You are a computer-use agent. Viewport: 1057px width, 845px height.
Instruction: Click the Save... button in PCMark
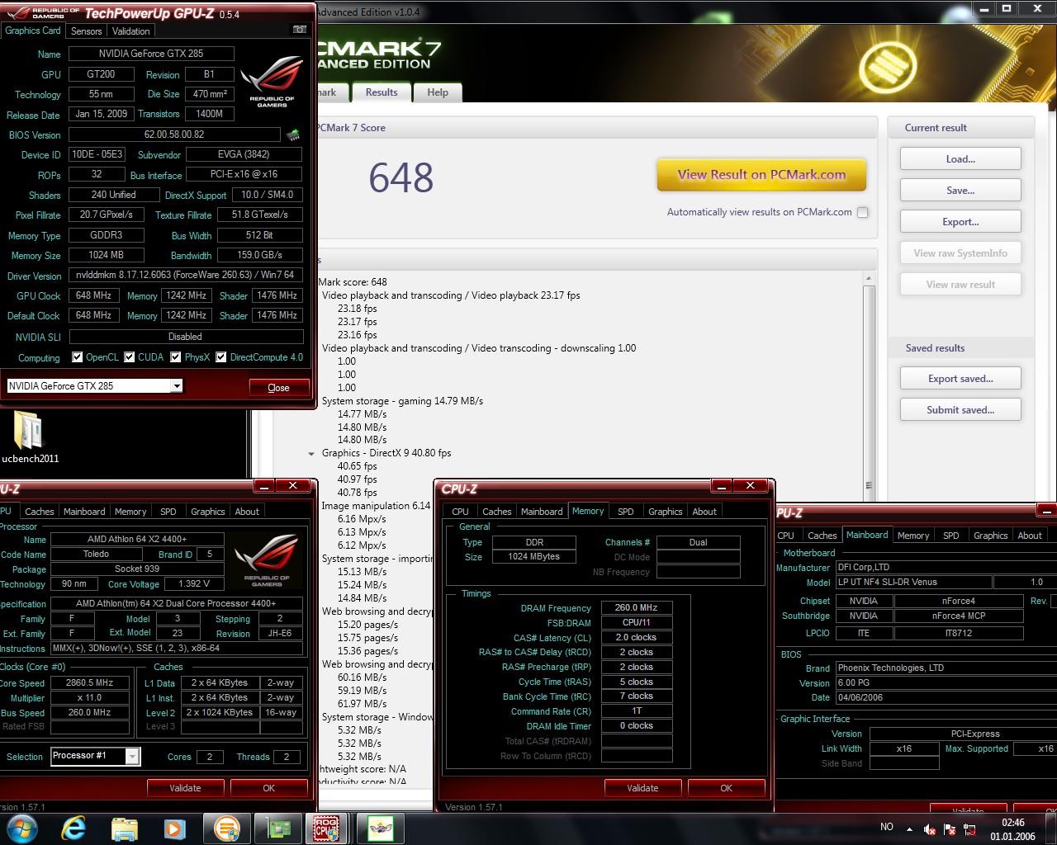960,191
